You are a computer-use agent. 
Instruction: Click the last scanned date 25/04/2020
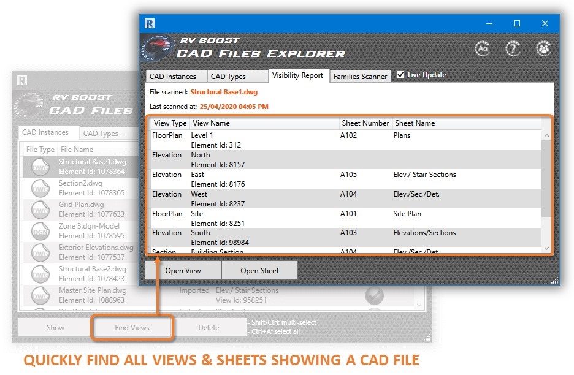pyautogui.click(x=234, y=107)
